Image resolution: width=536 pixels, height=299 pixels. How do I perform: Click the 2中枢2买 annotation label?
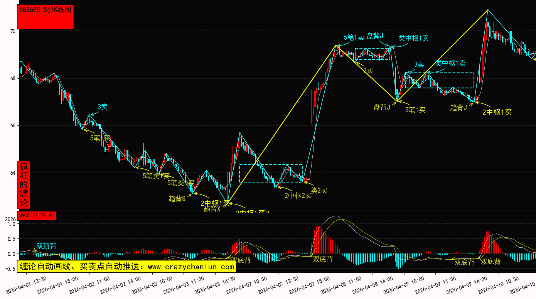pyautogui.click(x=298, y=196)
